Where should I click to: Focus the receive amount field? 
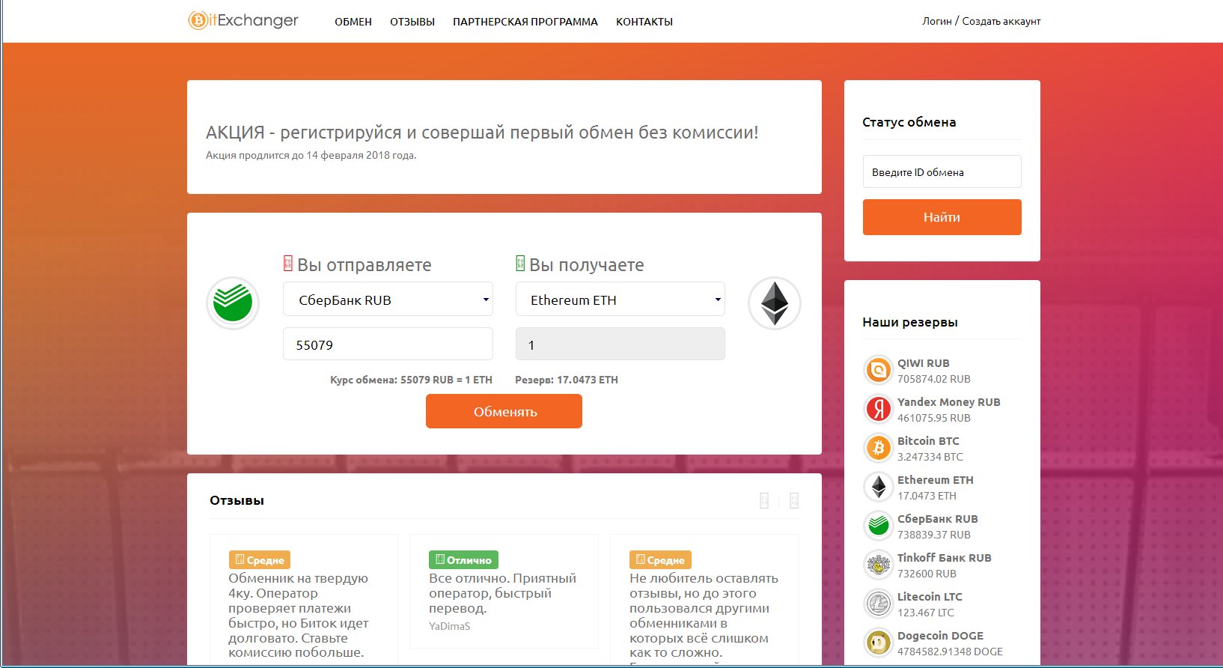pos(620,344)
